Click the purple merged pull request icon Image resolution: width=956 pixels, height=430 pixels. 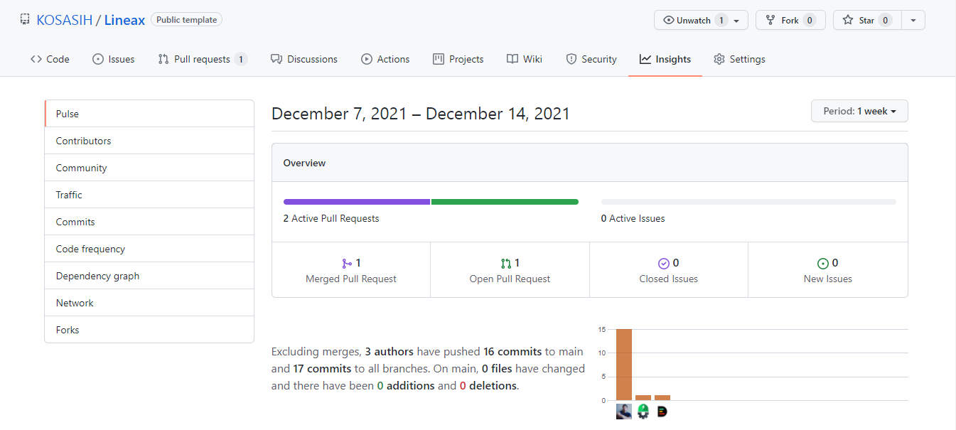coord(347,263)
